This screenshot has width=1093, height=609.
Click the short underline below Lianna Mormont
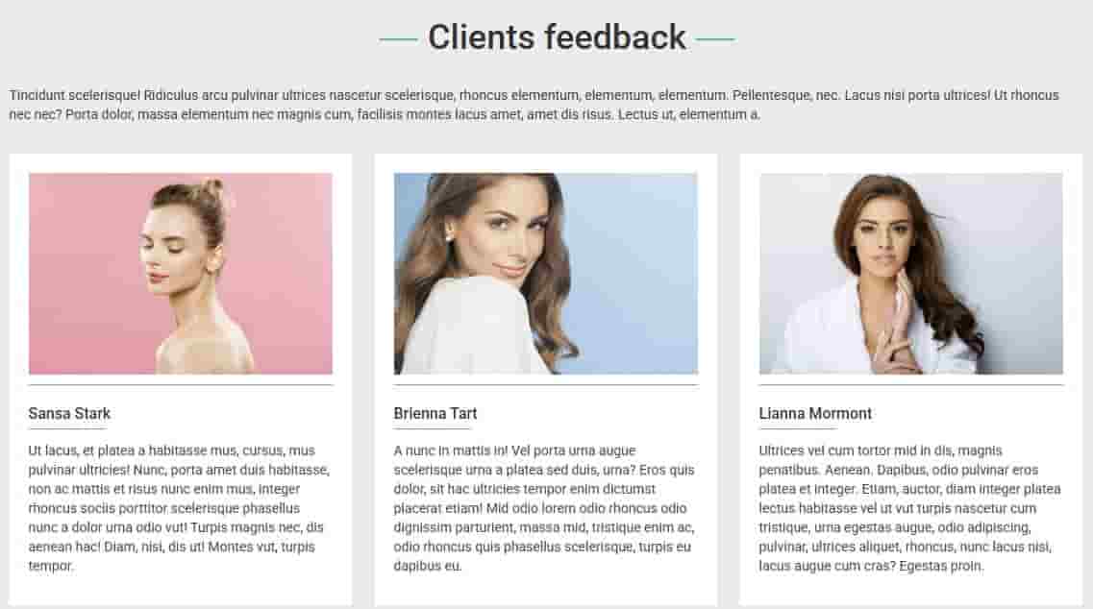(x=798, y=428)
